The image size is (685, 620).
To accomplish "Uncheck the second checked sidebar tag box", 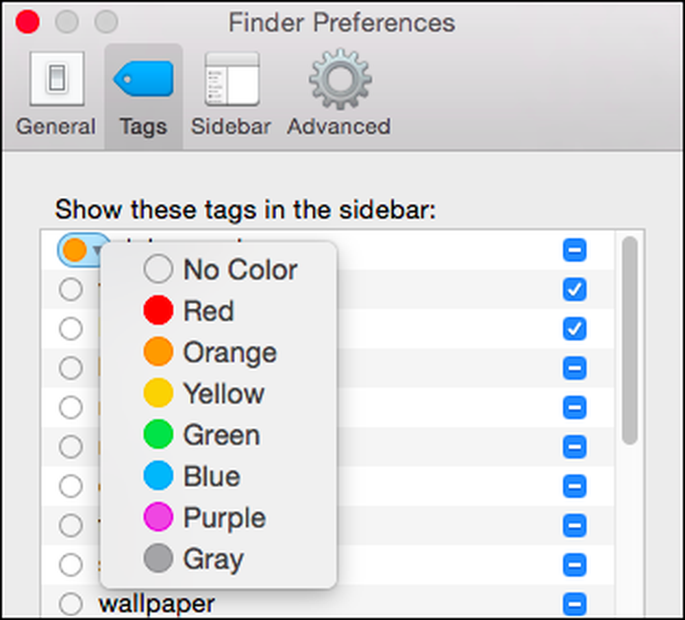I will coord(575,329).
